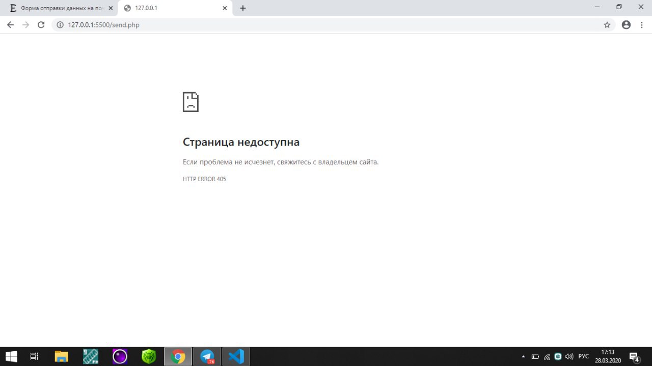Open the teal ruler app on taskbar
This screenshot has height=366, width=652.
click(x=91, y=356)
